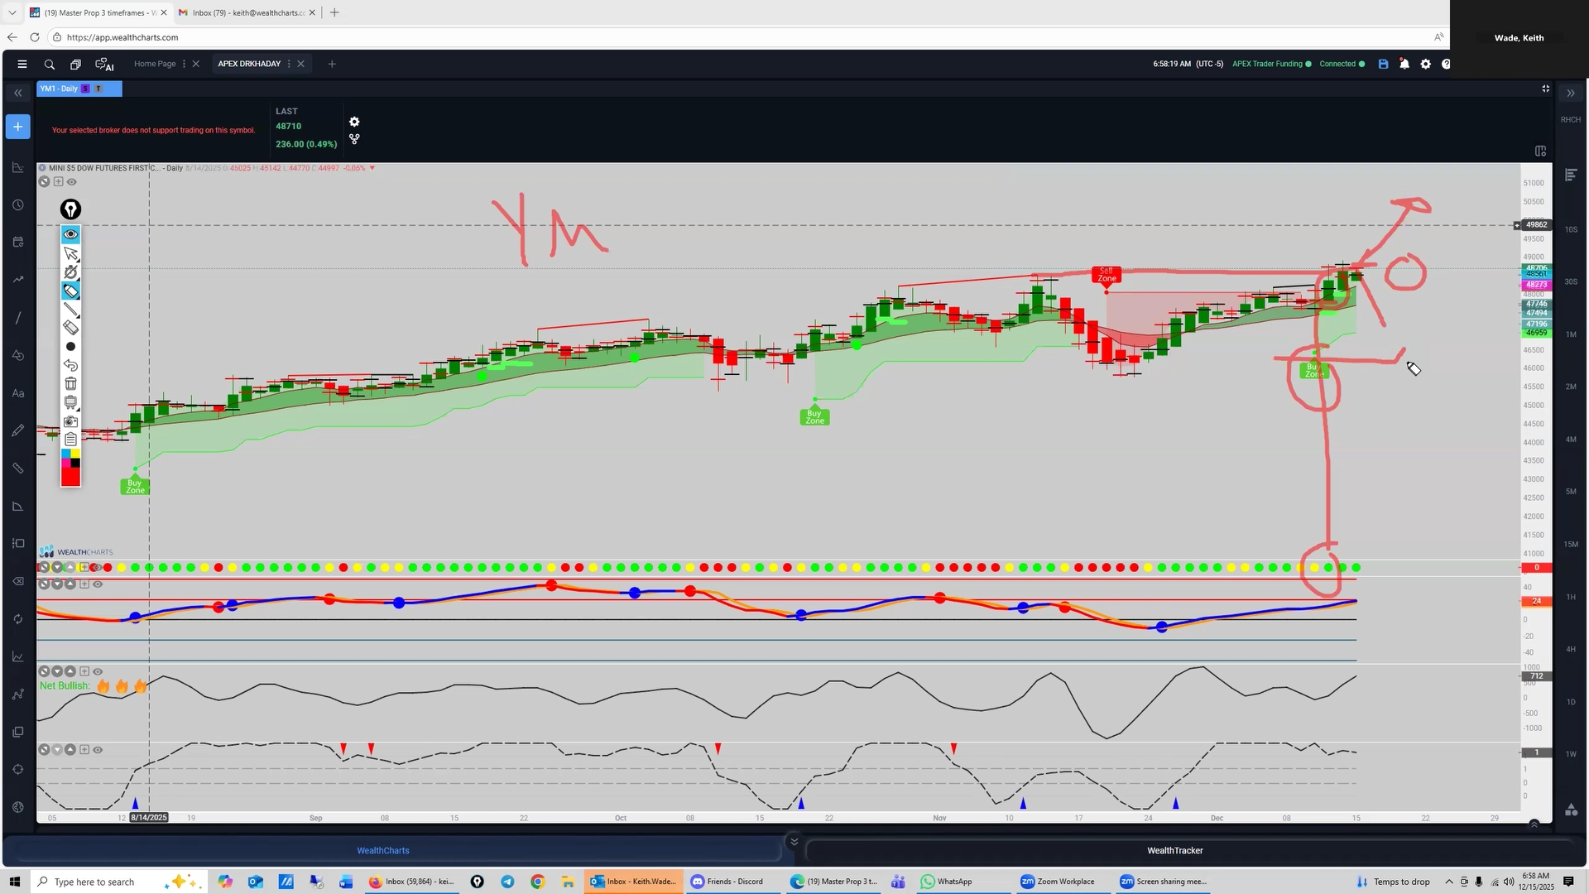Toggle drawing visibility eye in drawing toolbar
Image resolution: width=1589 pixels, height=894 pixels.
(x=71, y=234)
